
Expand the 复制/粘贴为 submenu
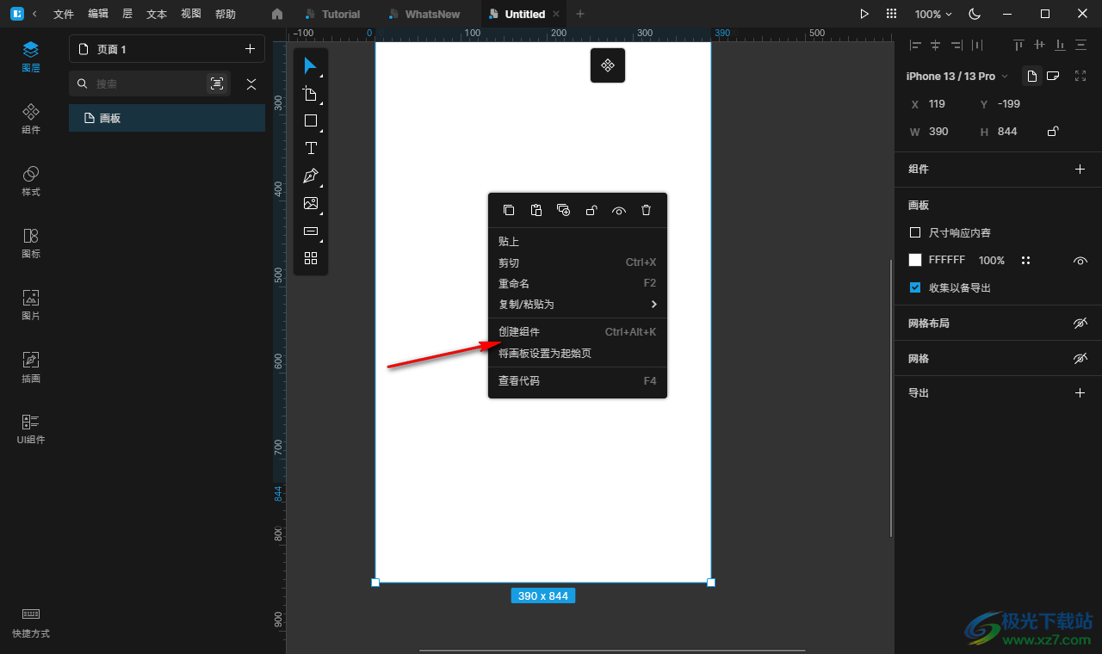(x=577, y=304)
